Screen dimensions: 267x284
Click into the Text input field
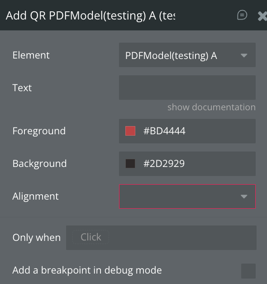pyautogui.click(x=187, y=88)
